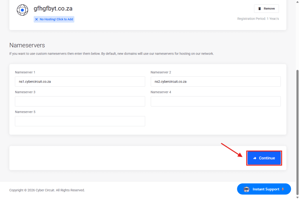Screen dimensions: 299x199
Task: Click the arrow icon inside the Continue button
Action: (x=255, y=158)
